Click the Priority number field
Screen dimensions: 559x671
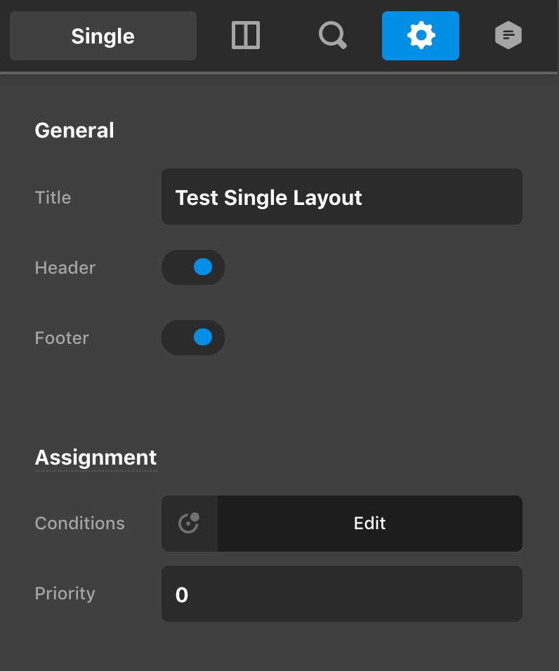pos(342,594)
